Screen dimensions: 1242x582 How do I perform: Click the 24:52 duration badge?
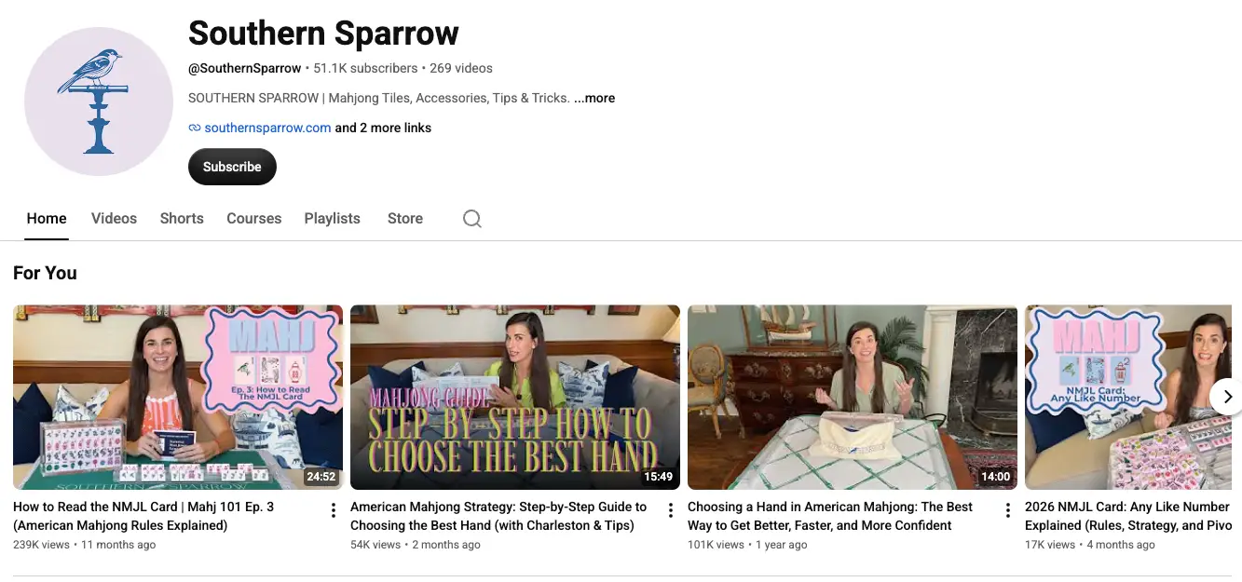321,477
